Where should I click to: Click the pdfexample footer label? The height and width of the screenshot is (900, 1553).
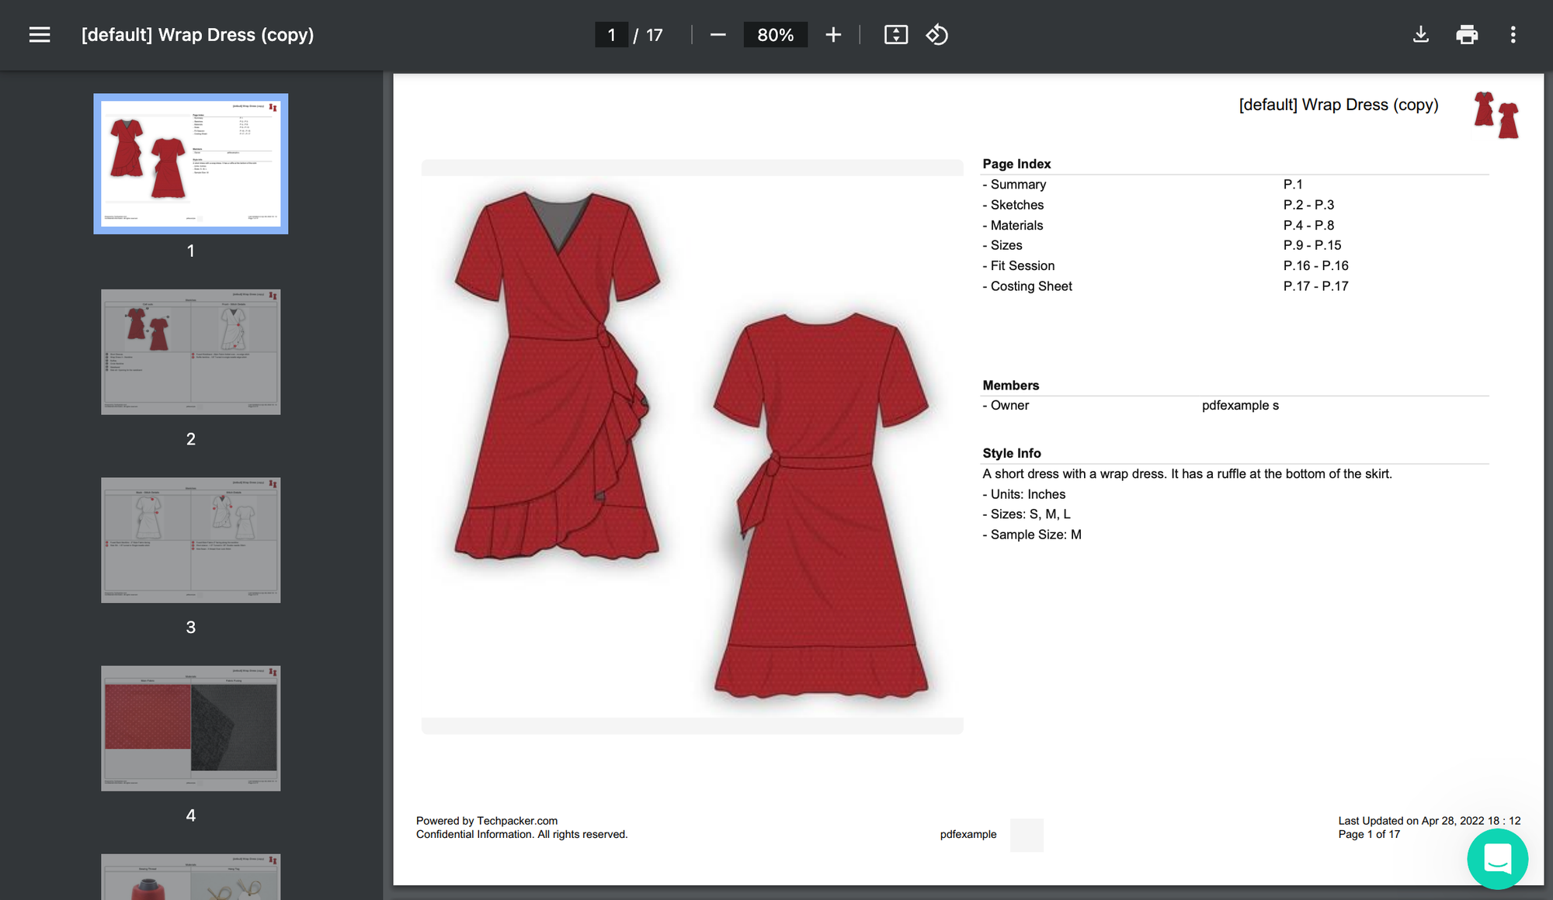tap(968, 834)
